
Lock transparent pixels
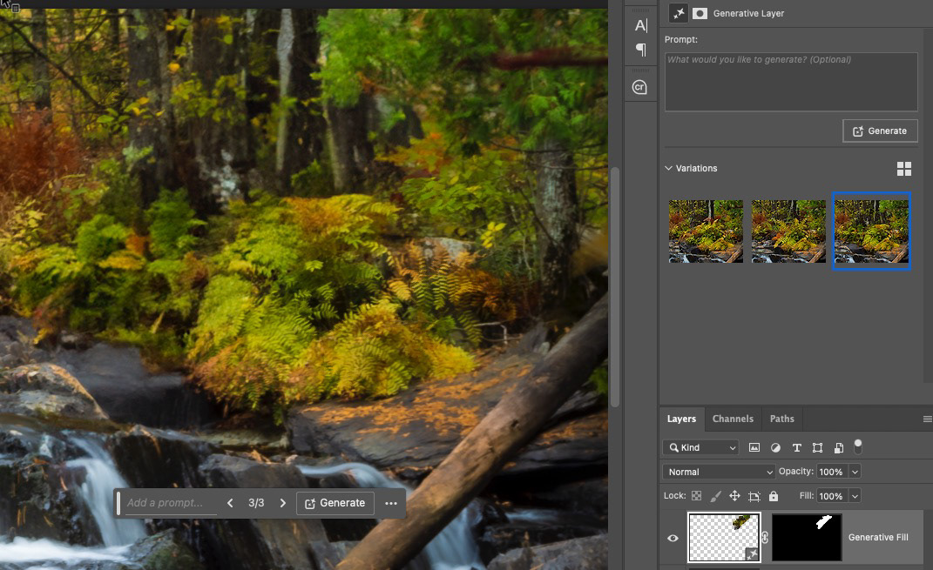(696, 496)
